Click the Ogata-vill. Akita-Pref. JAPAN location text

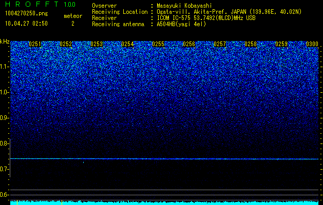229,12
